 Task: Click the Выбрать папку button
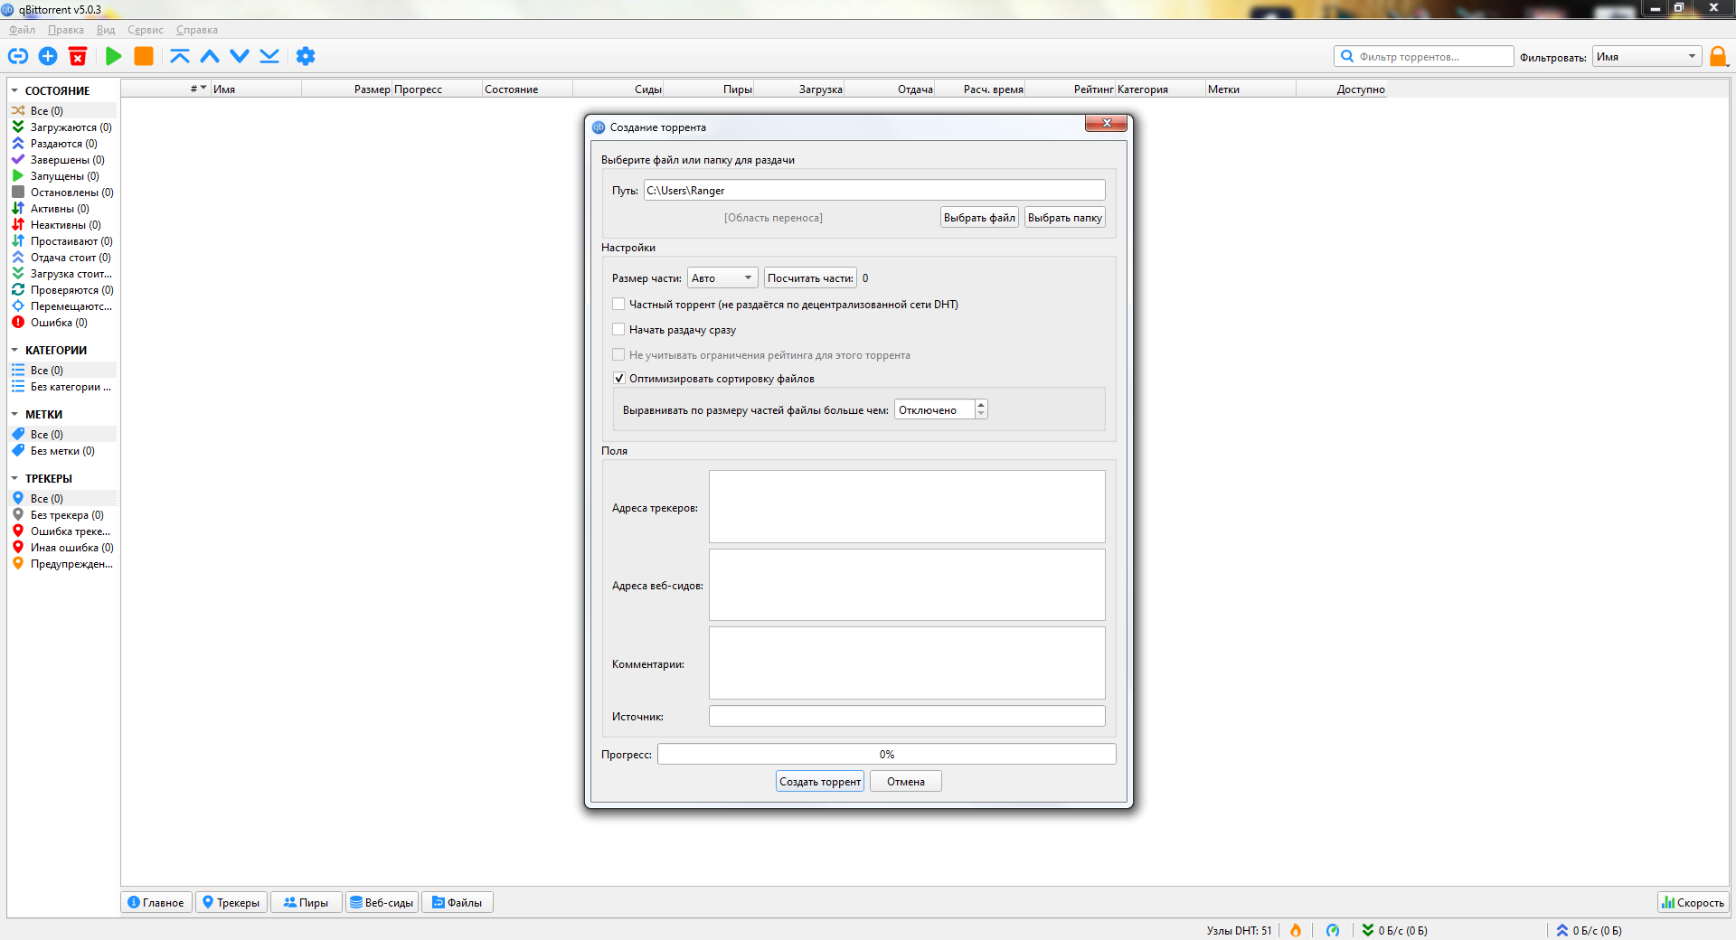coord(1064,217)
